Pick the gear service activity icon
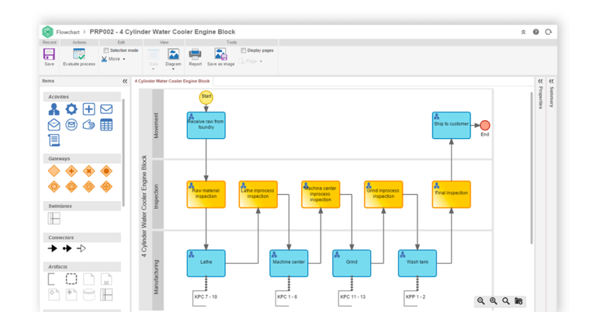Screen dimensions: 596x312 coord(71,109)
